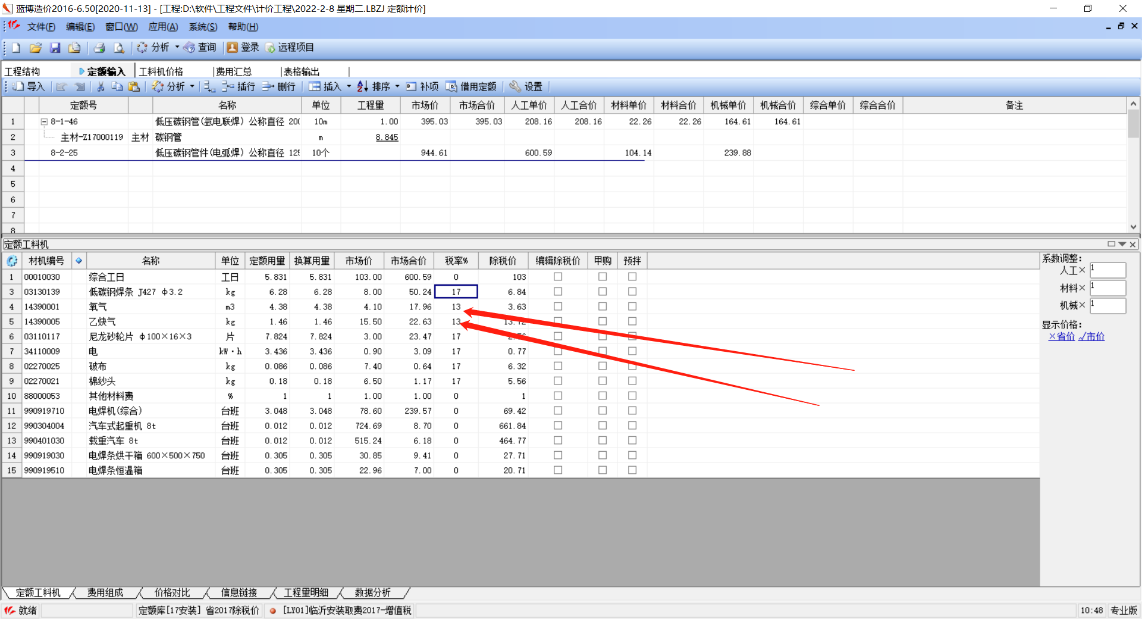This screenshot has height=619, width=1142.
Task: Open 定额工料机 panel dropdown triangle
Action: pyautogui.click(x=1122, y=244)
